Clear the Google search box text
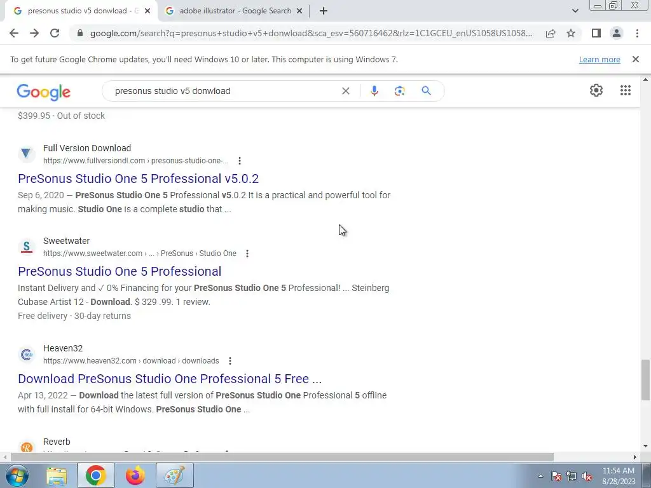This screenshot has width=651, height=488. (345, 91)
